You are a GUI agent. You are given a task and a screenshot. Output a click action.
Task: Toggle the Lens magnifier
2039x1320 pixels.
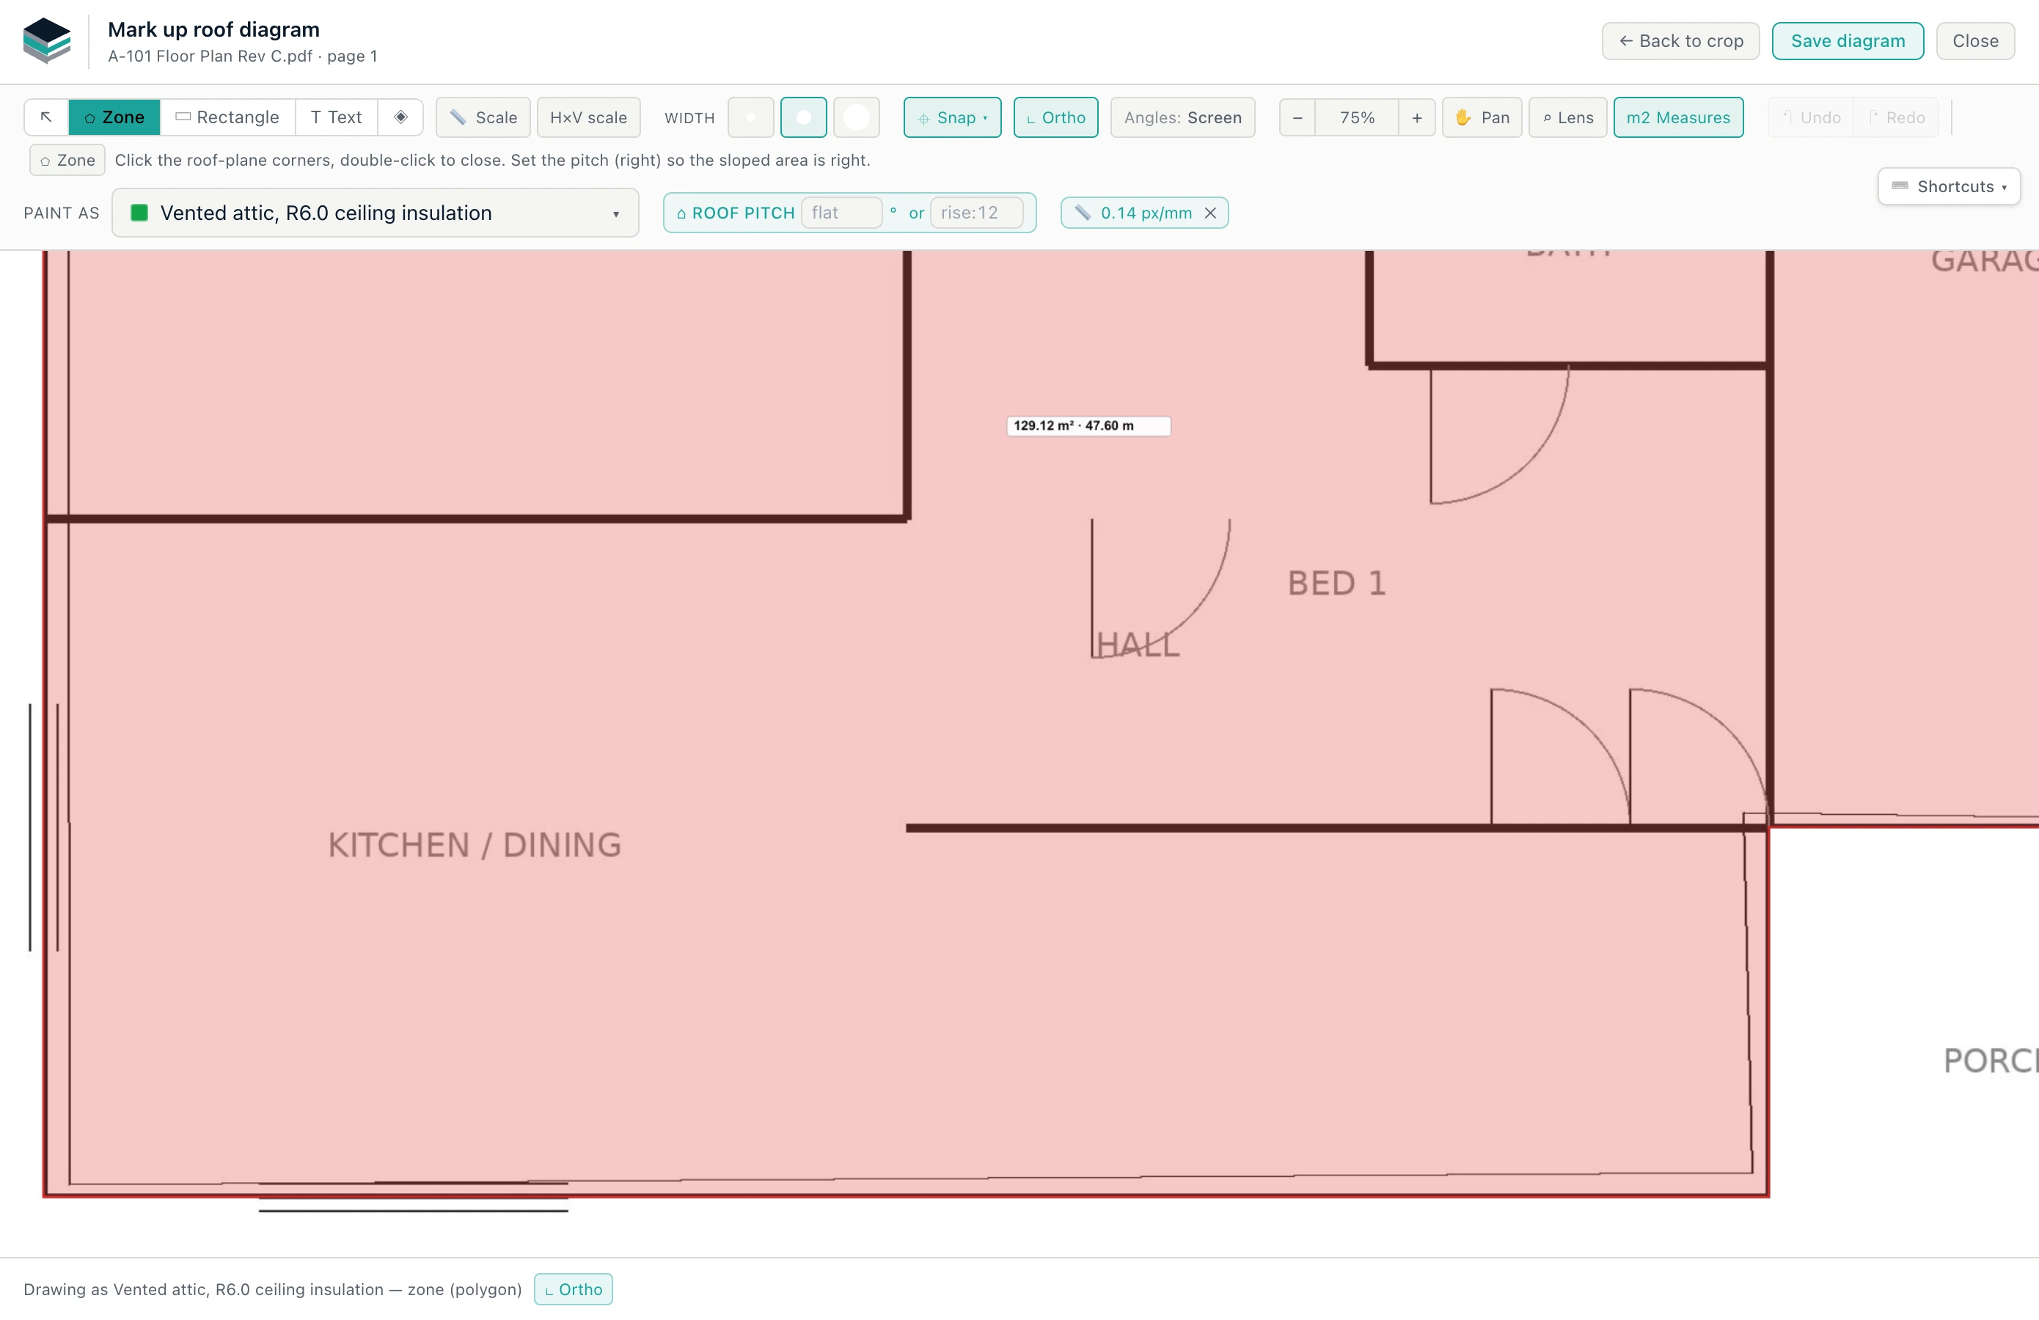(1568, 117)
